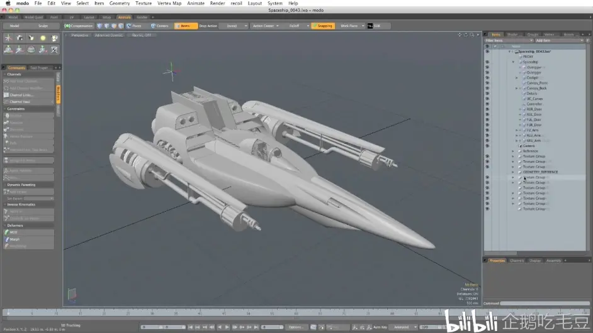Open the Animate menu
The image size is (593, 333).
tap(196, 3)
